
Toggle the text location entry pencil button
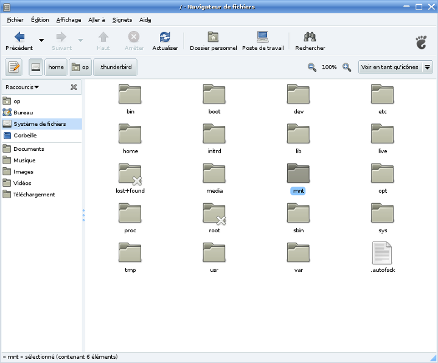[x=13, y=67]
